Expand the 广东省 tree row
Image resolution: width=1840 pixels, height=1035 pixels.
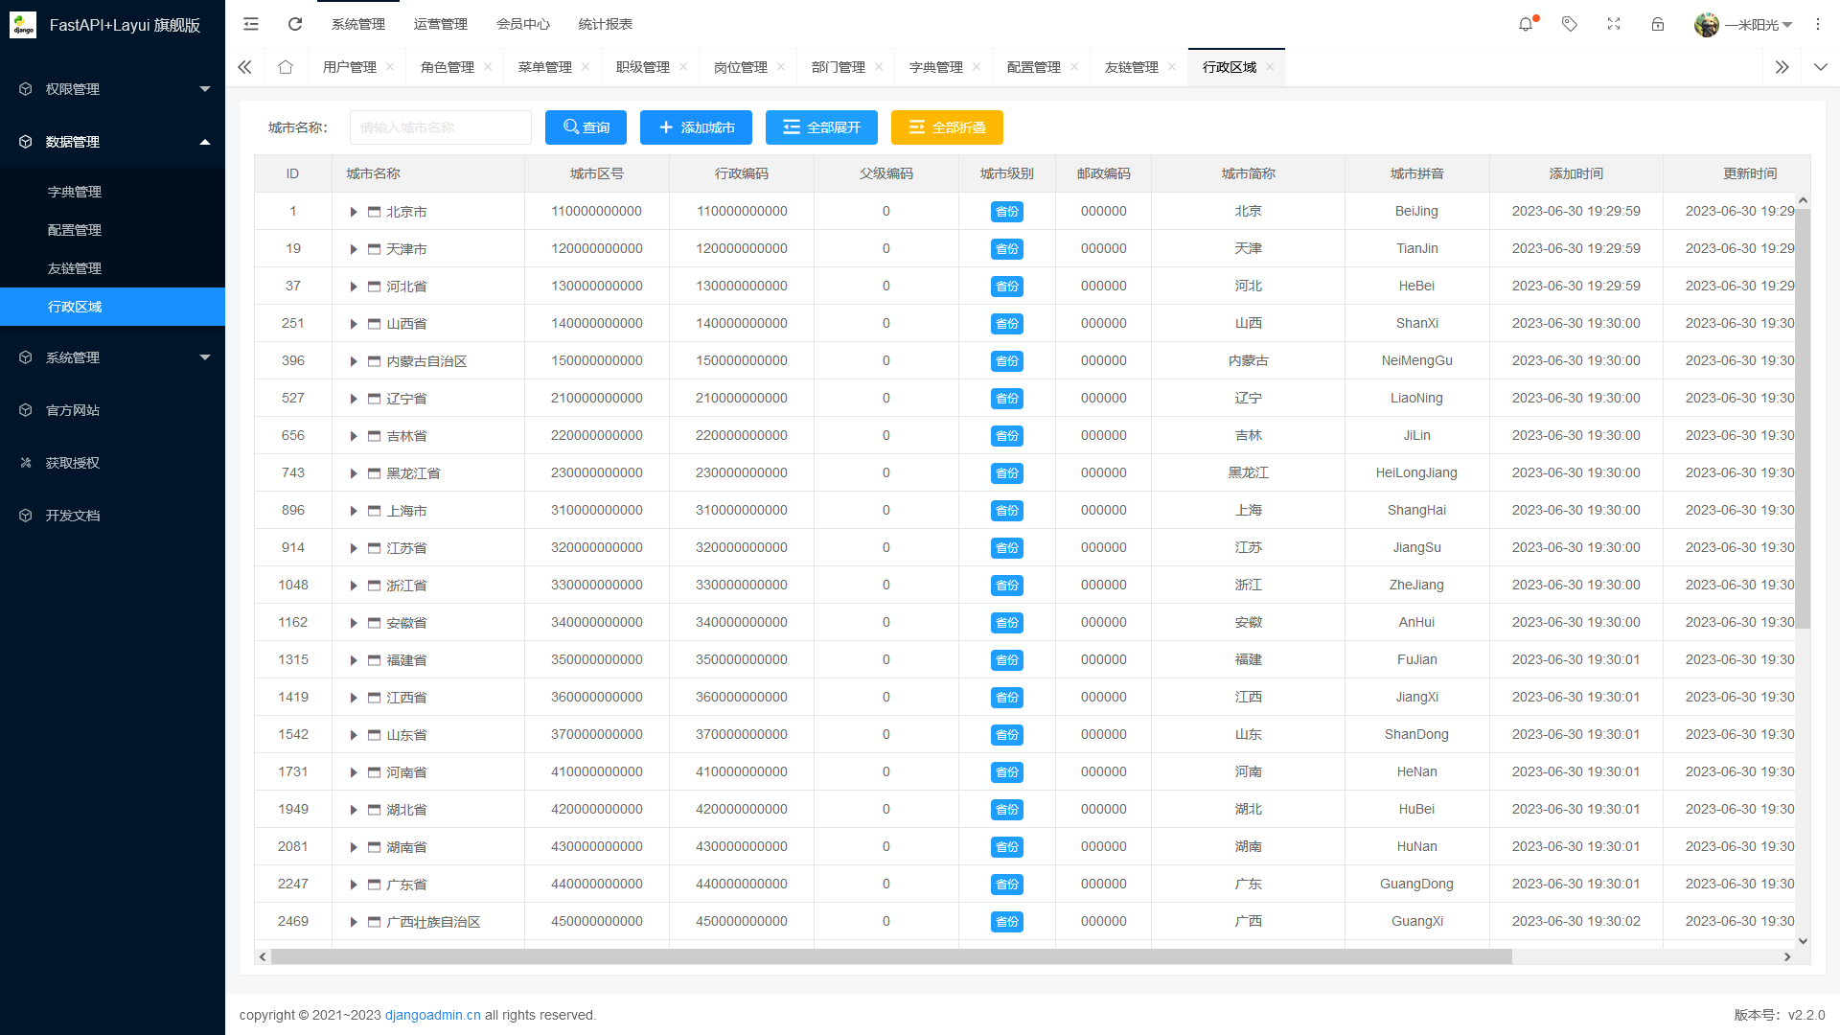354,884
